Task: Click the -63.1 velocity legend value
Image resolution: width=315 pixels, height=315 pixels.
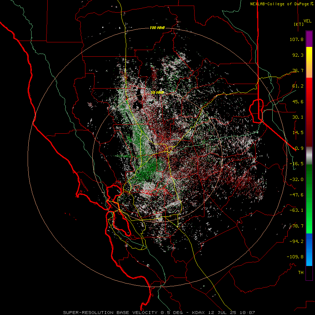Action: coord(296,210)
